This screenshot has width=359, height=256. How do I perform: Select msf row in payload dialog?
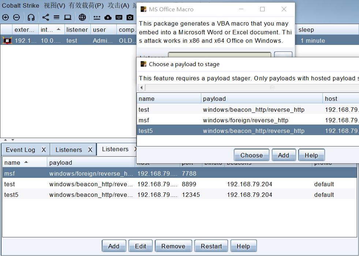point(248,120)
